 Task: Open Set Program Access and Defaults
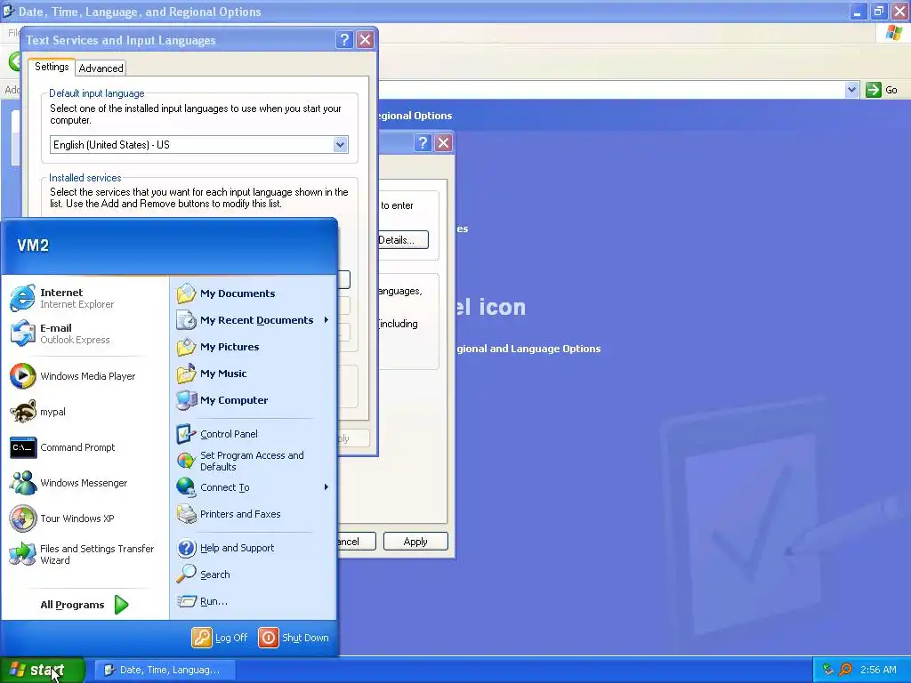click(x=254, y=461)
